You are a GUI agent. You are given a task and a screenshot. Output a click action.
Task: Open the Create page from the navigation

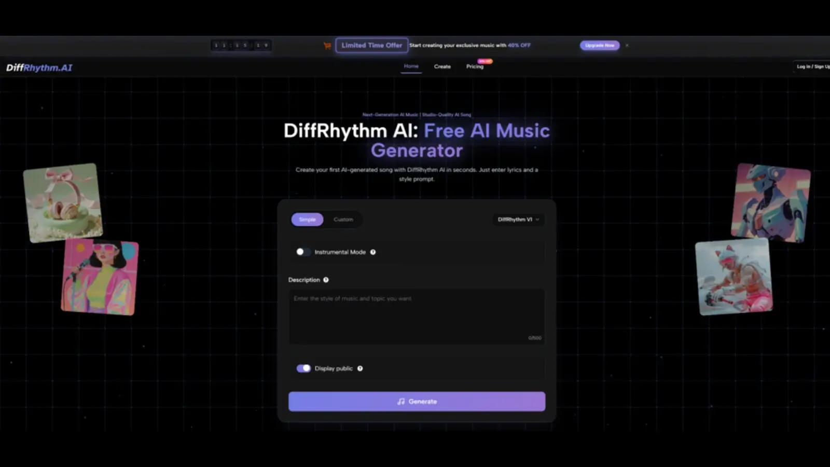[442, 66]
